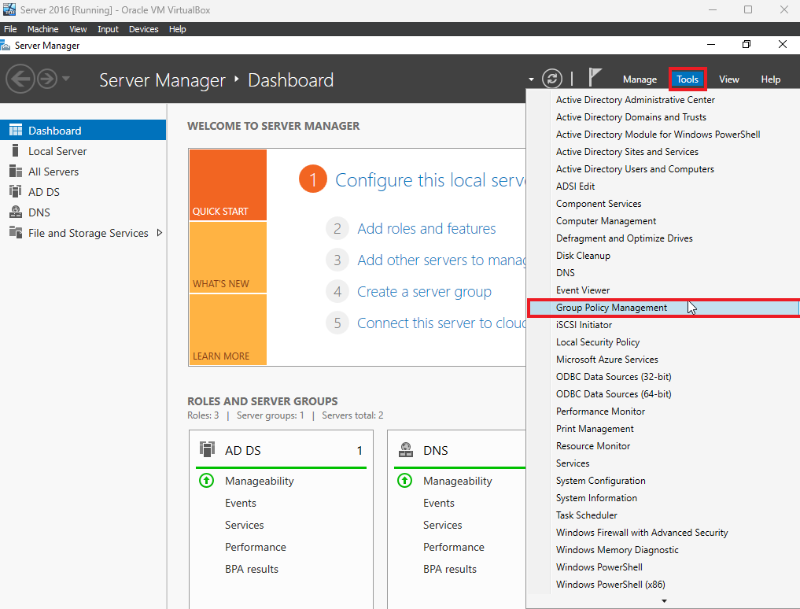Open the Server Manager Help menu
Image resolution: width=800 pixels, height=609 pixels.
click(770, 79)
